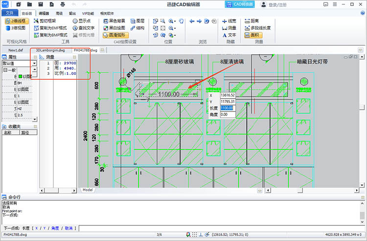The width and height of the screenshot is (367, 241).
Task: Click the save disk icon
Action: tap(41, 4)
